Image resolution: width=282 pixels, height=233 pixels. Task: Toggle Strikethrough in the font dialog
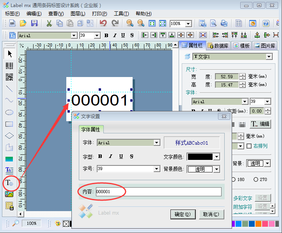[x=132, y=156]
